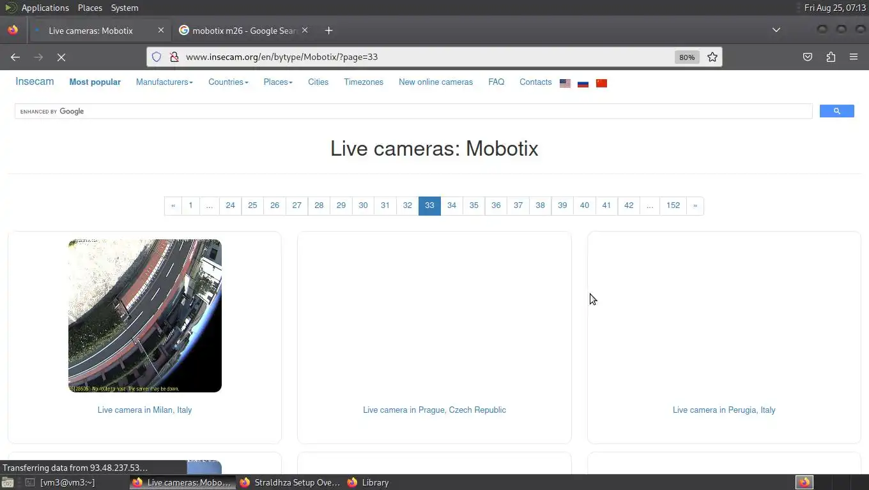
Task: Jump to page 28
Action: pyautogui.click(x=319, y=205)
